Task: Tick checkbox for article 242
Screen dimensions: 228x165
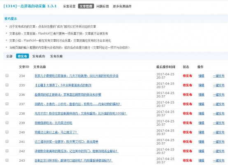Action: point(7,151)
